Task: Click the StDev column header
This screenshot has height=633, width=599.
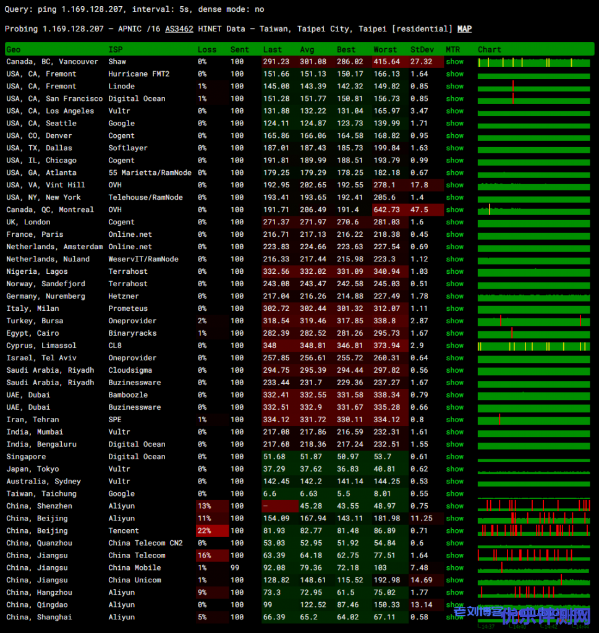Action: 422,49
